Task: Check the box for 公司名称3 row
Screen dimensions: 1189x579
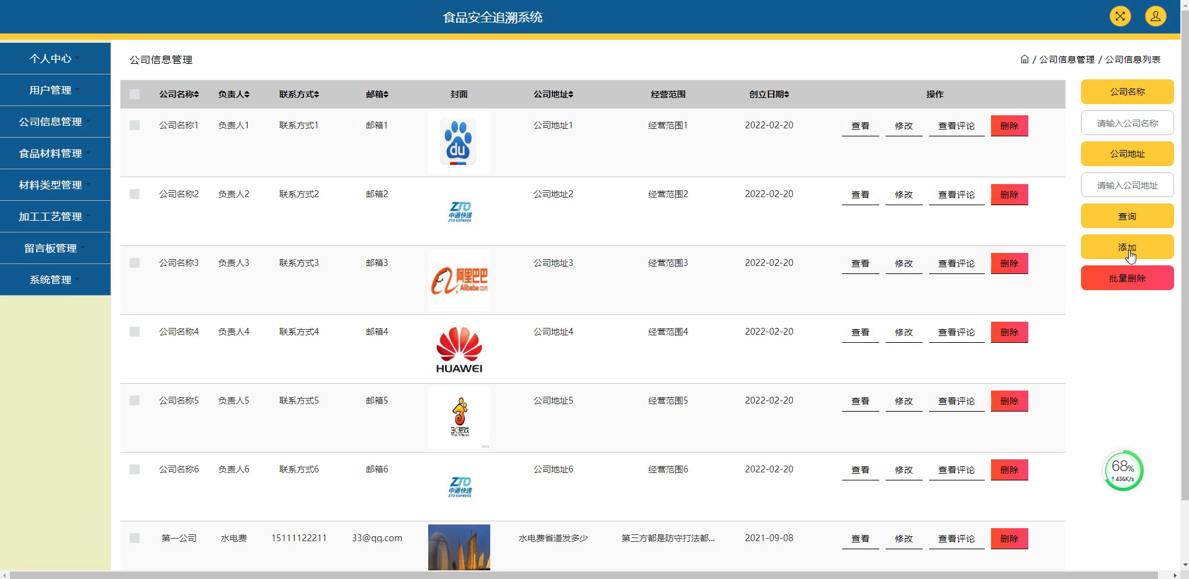Action: (135, 263)
